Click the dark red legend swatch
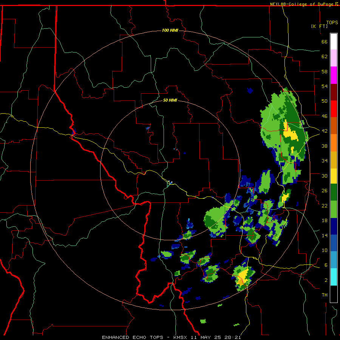Screen dimensions: 340x340 [x=334, y=92]
